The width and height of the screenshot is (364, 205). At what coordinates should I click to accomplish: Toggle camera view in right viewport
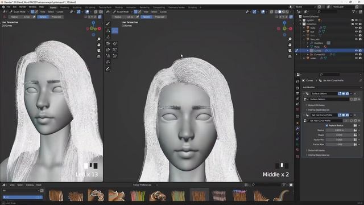290,51
